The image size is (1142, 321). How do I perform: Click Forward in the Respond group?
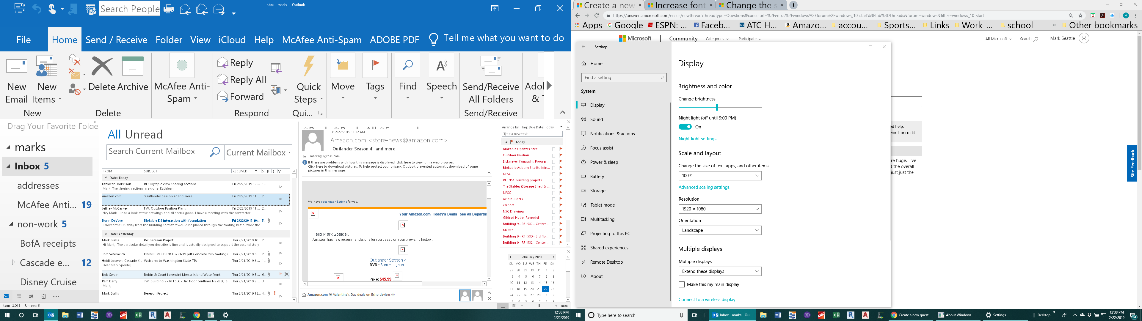pos(241,97)
